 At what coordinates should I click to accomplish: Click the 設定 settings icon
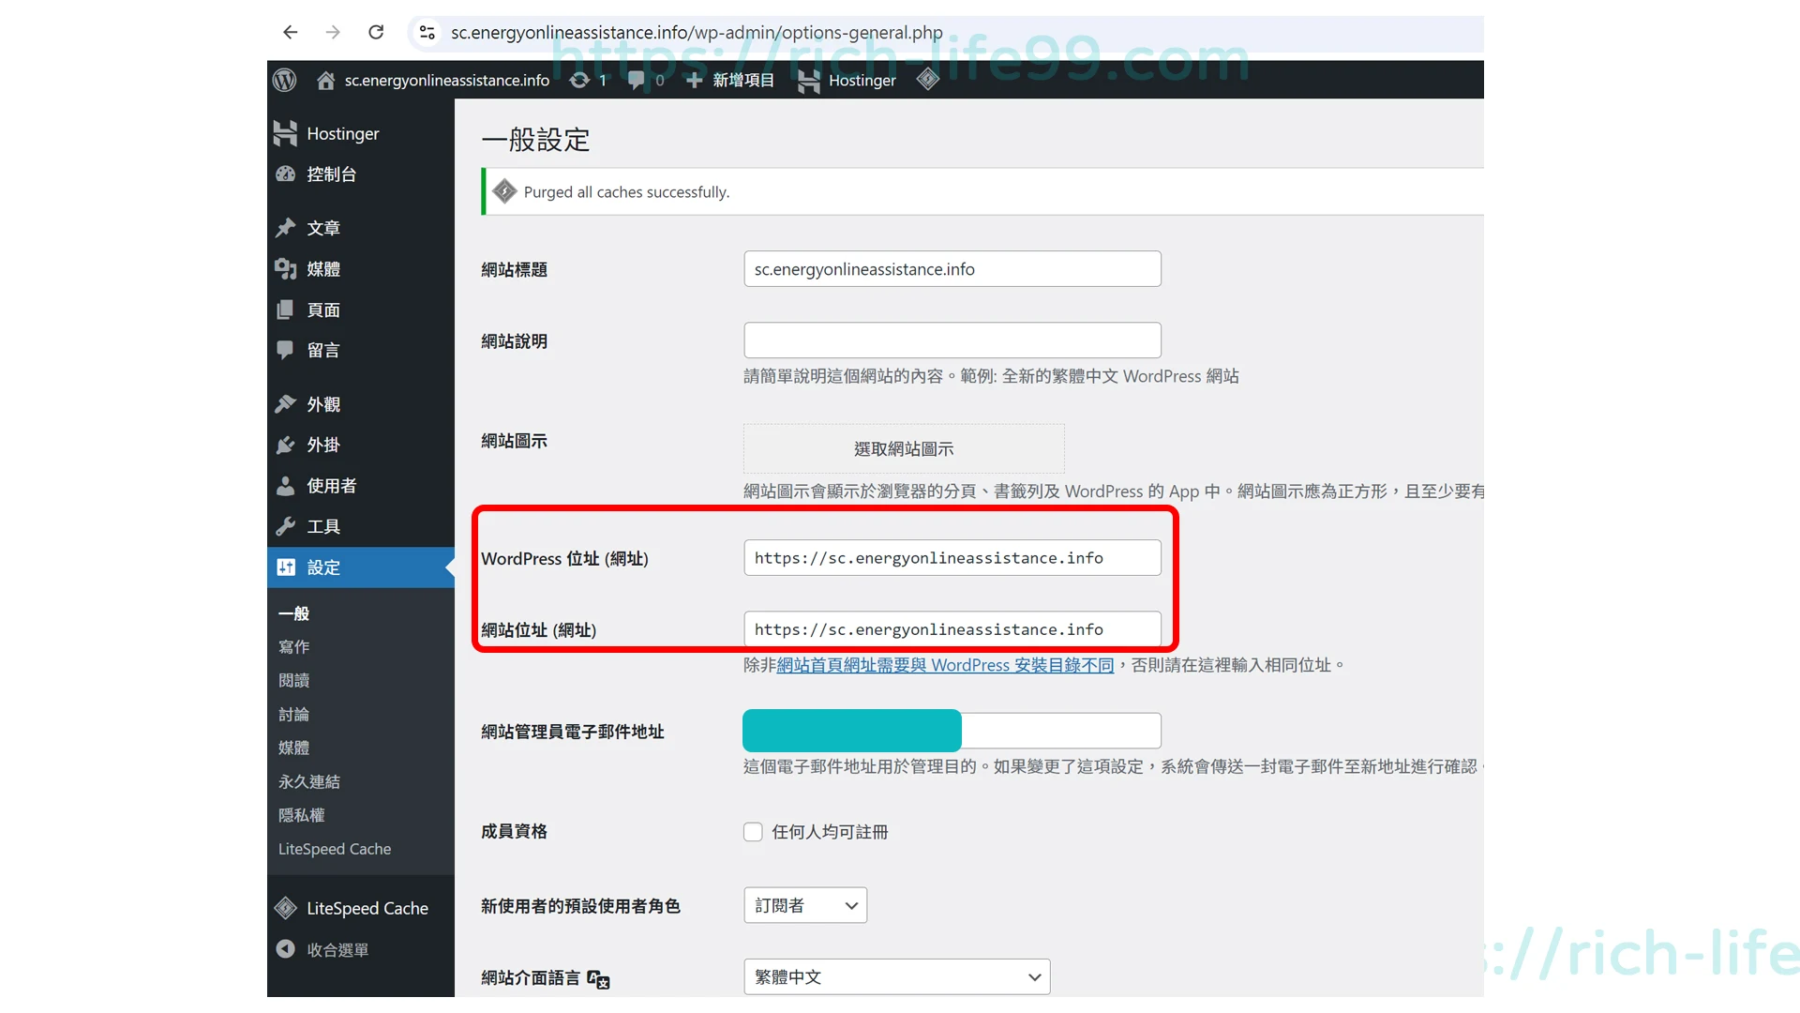coord(285,567)
